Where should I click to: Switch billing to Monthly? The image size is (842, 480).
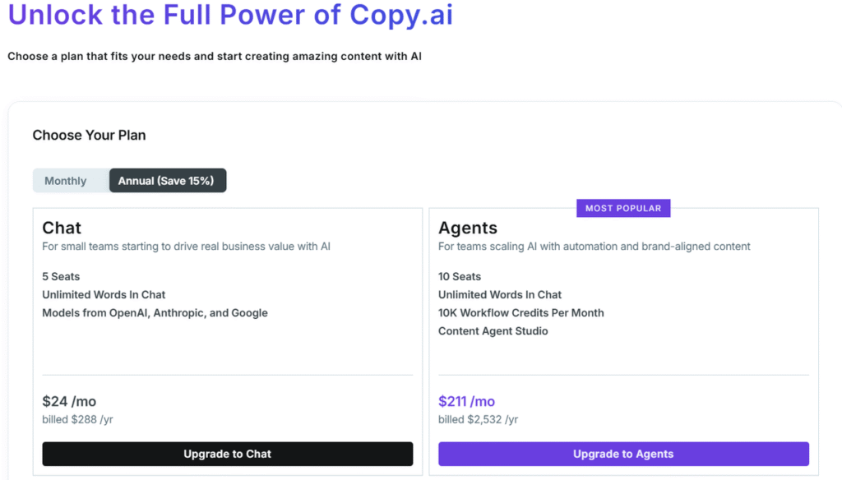click(66, 181)
